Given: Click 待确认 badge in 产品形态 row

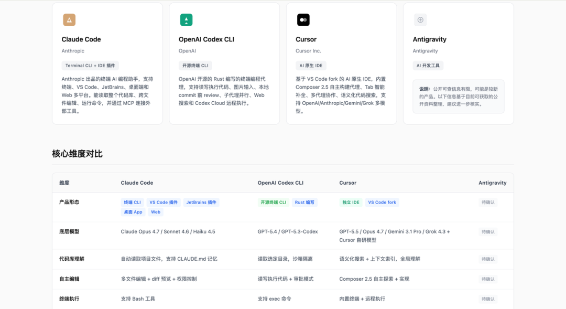Looking at the screenshot, I should click(488, 203).
